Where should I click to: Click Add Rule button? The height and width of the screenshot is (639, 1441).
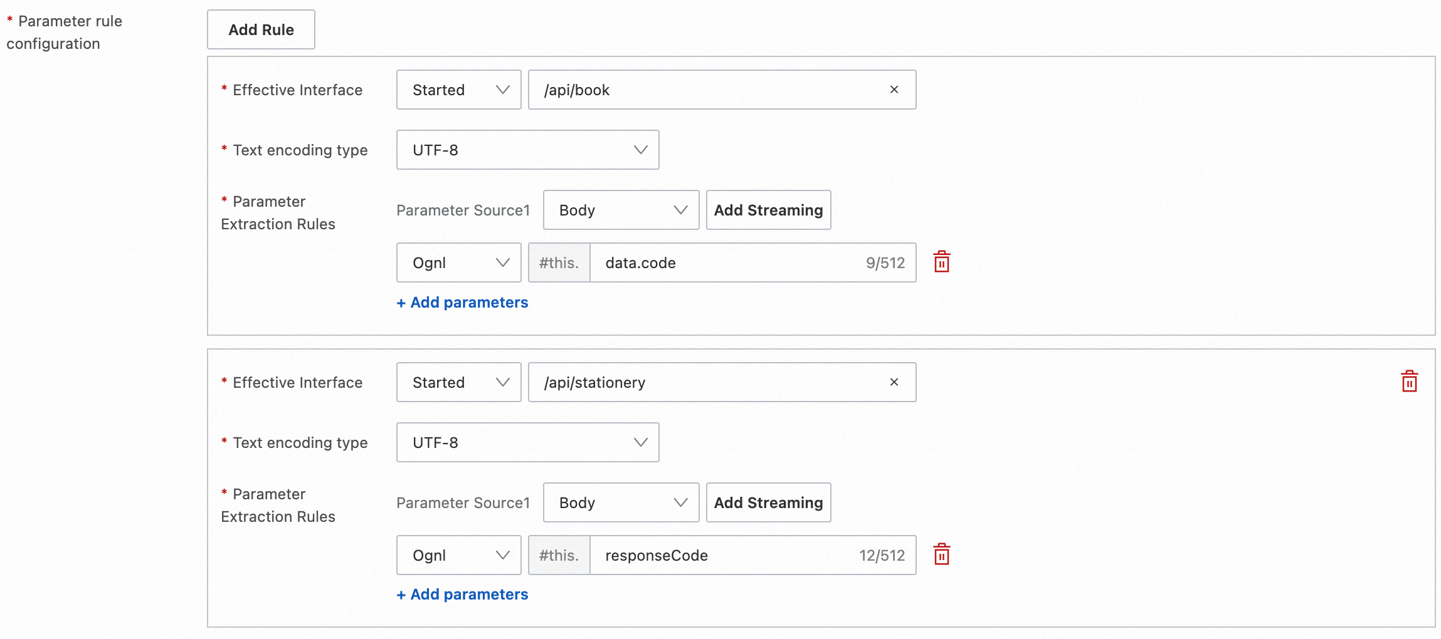[x=261, y=29]
